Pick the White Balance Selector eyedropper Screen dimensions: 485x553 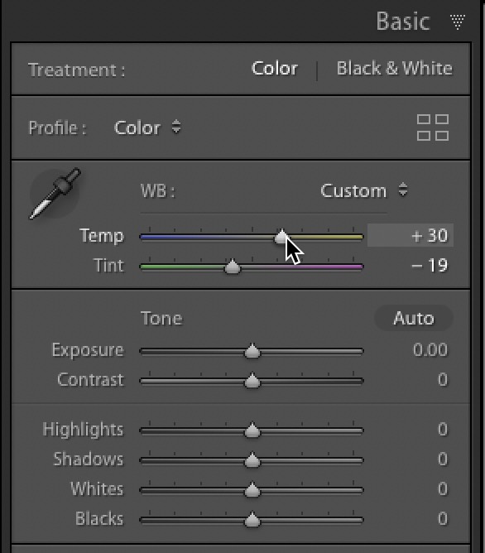(x=55, y=193)
